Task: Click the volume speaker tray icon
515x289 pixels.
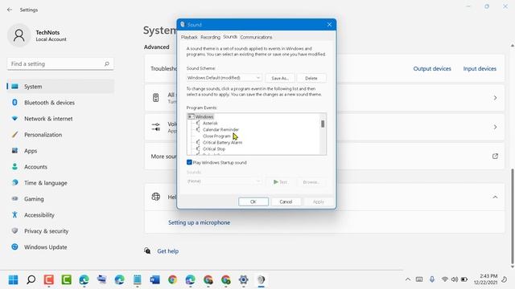Action: pos(455,279)
